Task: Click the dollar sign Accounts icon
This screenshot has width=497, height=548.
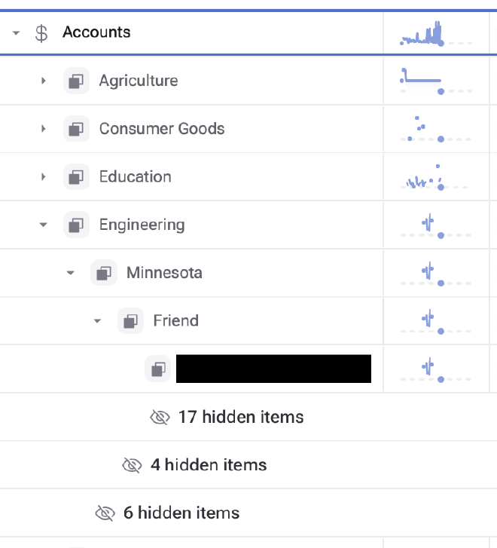Action: (x=42, y=32)
